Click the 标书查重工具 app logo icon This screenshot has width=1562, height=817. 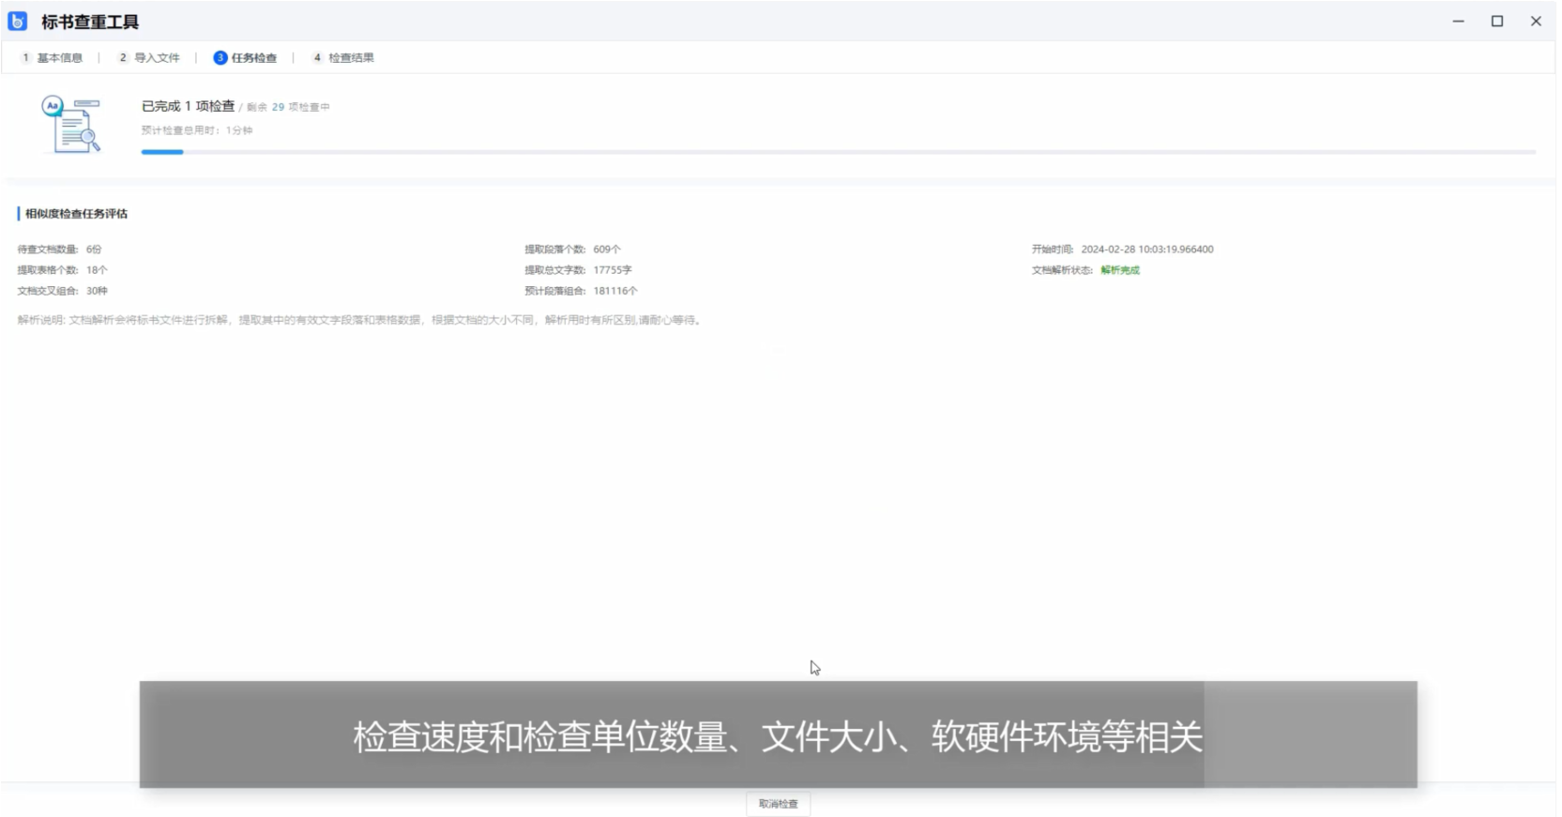click(x=18, y=21)
